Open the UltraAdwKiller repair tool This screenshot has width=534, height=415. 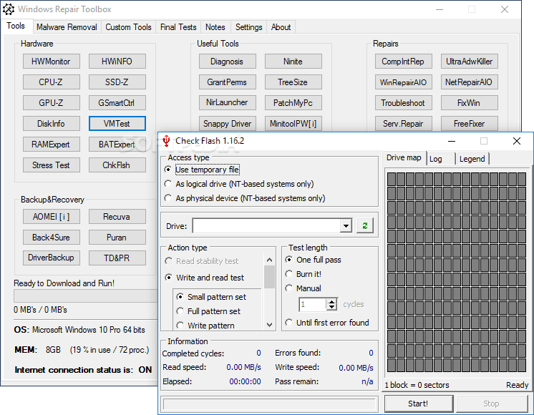(469, 62)
